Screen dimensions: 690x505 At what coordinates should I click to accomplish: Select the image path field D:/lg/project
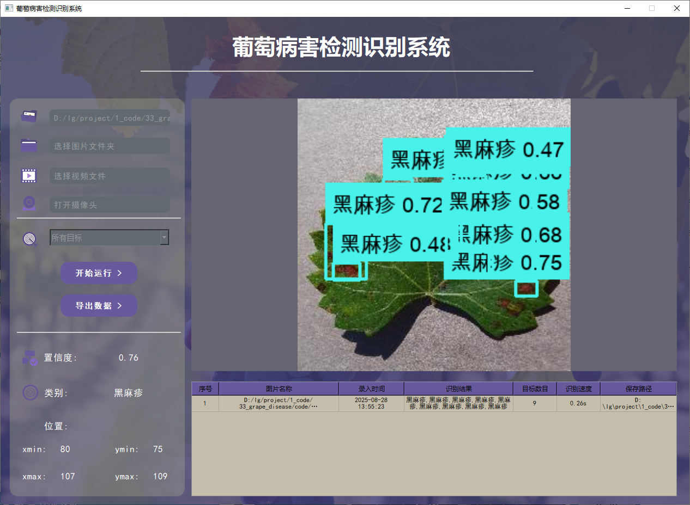[110, 118]
